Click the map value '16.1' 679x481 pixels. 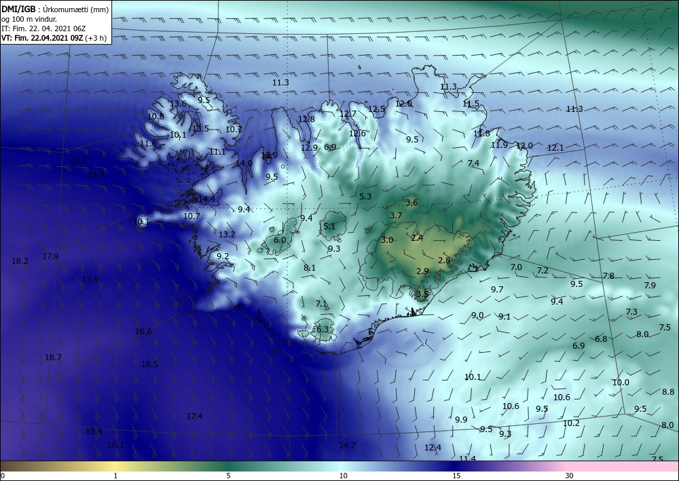(x=115, y=444)
